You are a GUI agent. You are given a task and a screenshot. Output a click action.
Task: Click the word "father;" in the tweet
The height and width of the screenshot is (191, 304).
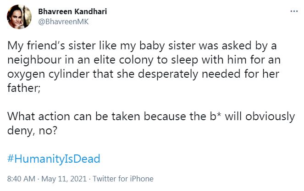[x=24, y=88]
